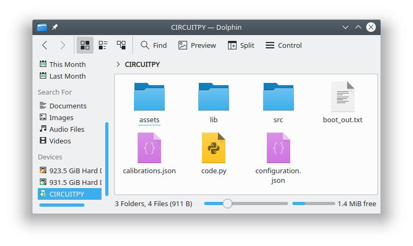Toggle file Preview in toolbar
Viewport: 413px width, 246px height.
click(x=197, y=45)
